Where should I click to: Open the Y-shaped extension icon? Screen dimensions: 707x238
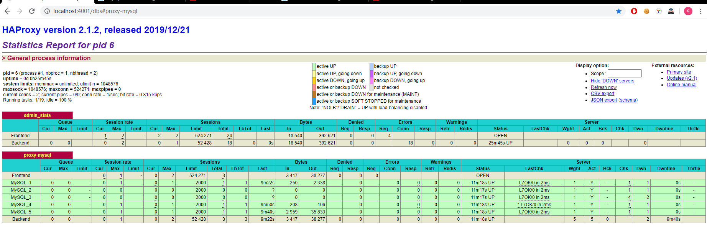(x=659, y=11)
